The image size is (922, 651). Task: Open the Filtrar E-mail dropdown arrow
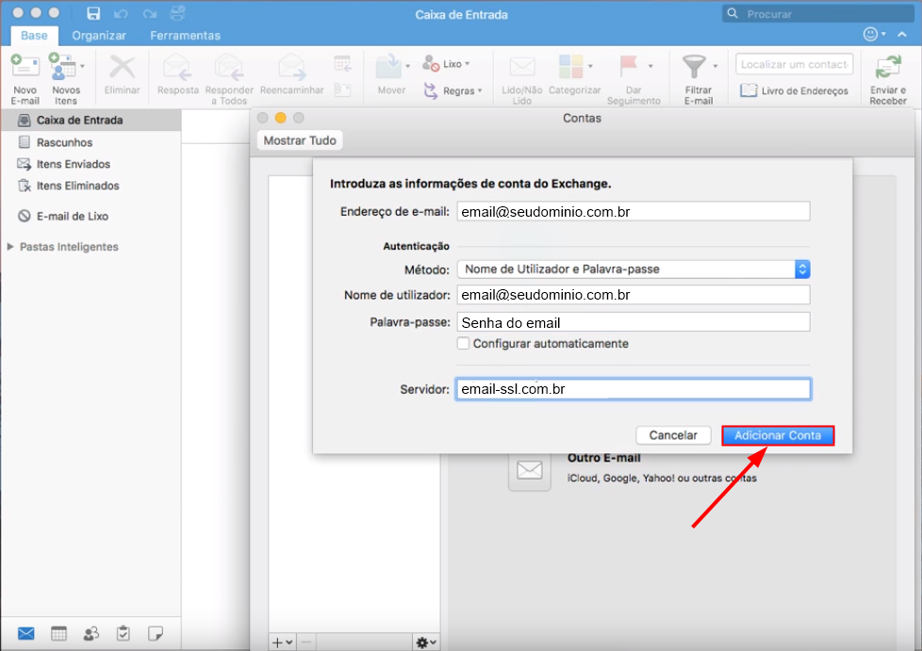click(x=715, y=66)
